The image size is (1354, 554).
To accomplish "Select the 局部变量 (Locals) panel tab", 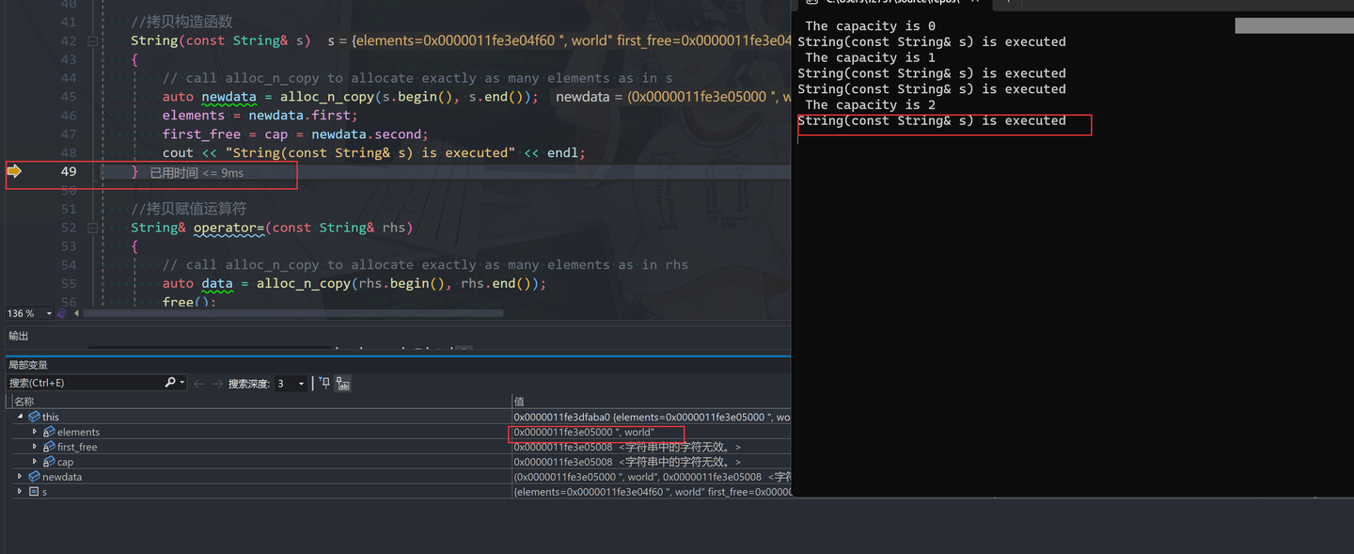I will click(27, 364).
